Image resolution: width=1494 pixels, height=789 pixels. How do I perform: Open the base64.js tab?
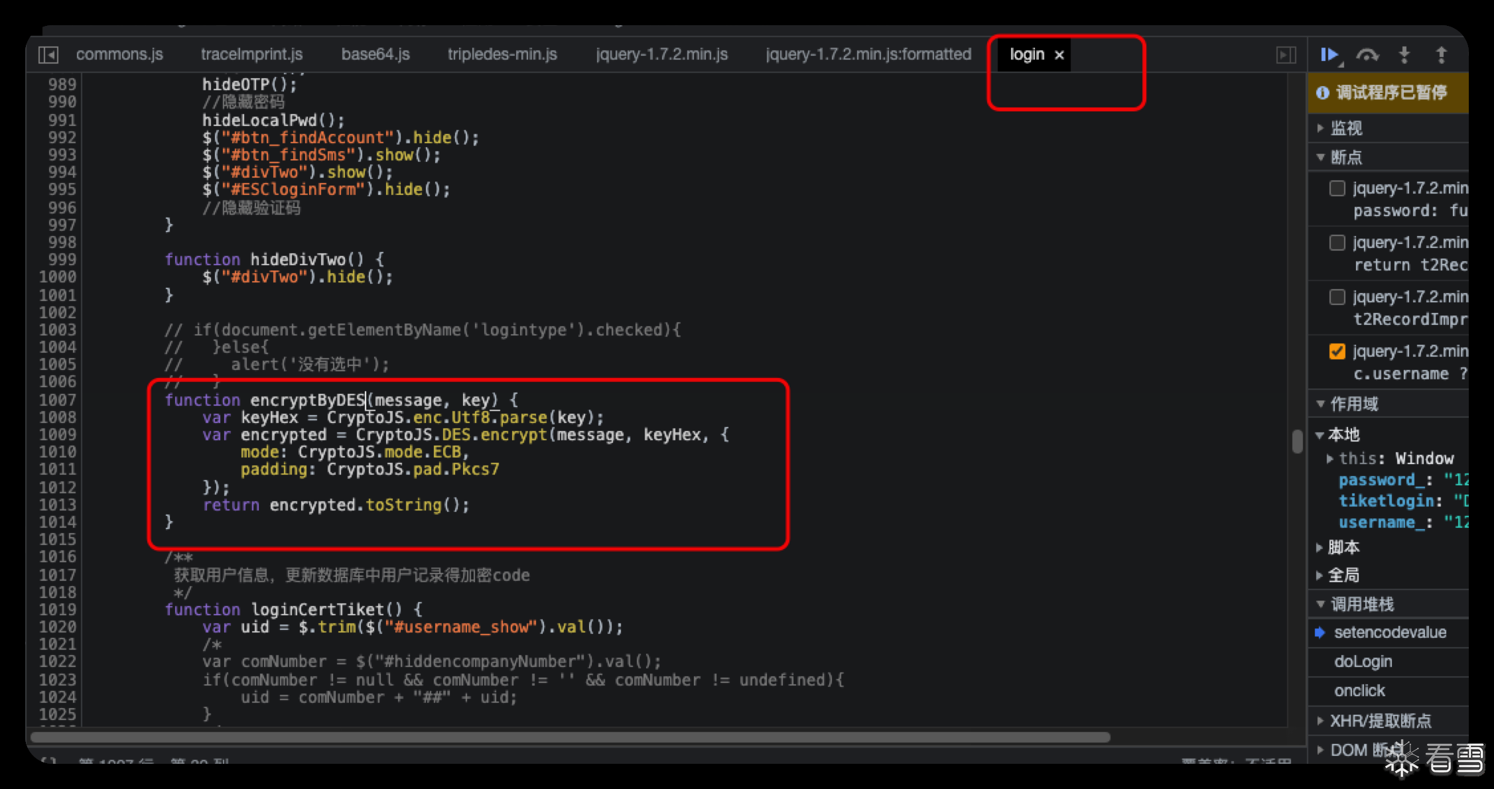tap(375, 54)
